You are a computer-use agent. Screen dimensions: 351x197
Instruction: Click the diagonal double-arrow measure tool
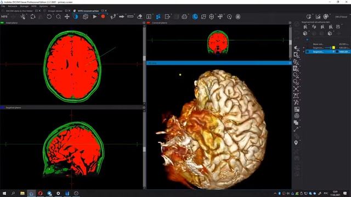[x=296, y=129]
